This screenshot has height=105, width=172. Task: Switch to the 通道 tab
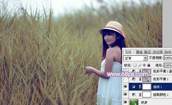point(139,52)
